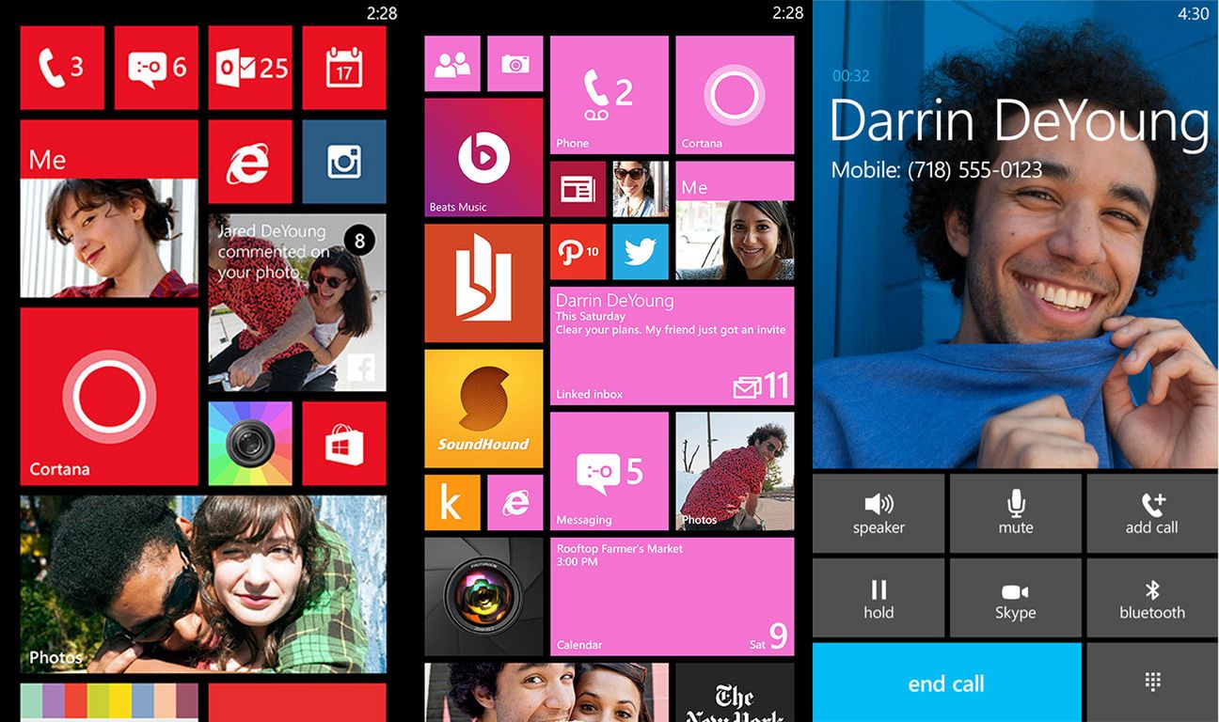1219x722 pixels.
Task: Open the blue Instagram tile
Action: tap(344, 162)
